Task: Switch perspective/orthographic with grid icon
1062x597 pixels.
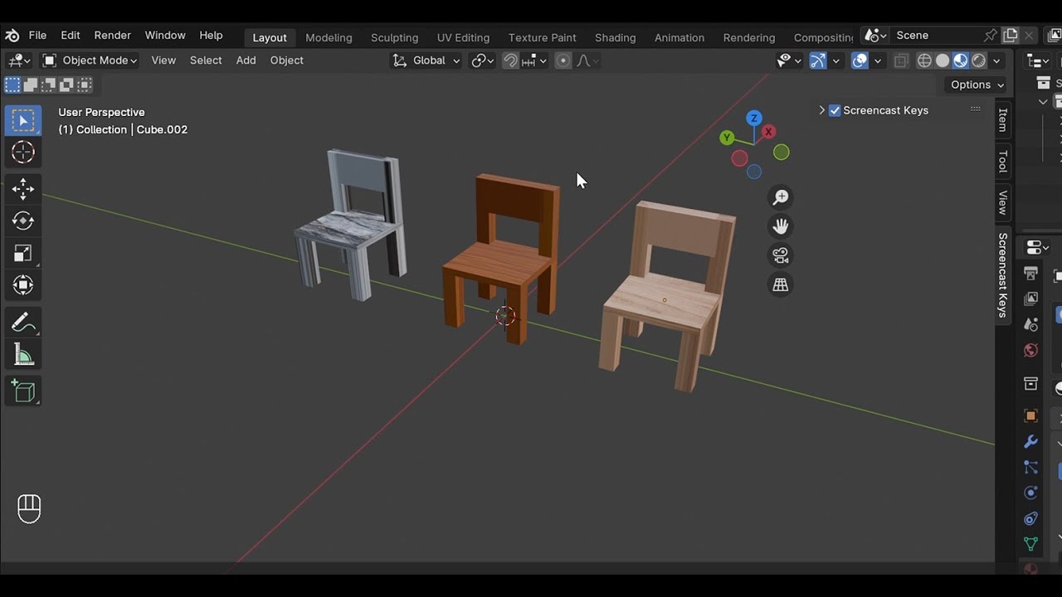Action: pyautogui.click(x=781, y=284)
